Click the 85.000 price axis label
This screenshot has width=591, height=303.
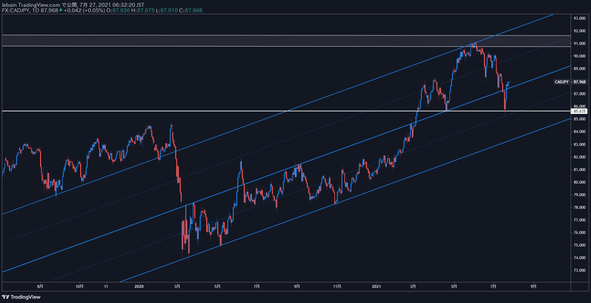click(x=579, y=119)
